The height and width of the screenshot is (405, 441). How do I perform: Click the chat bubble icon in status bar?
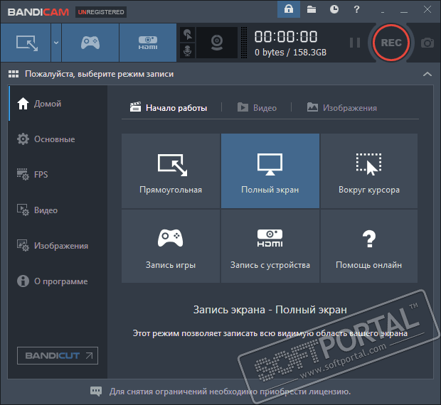click(x=96, y=391)
